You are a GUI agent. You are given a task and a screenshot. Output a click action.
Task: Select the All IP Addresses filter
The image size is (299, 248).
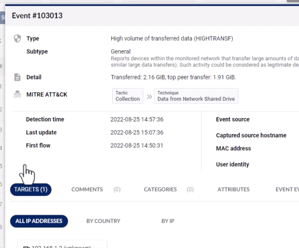tap(39, 221)
